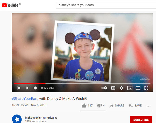Viewport: 156px width, 123px height.
Task: Click the Nov 5, 2018 upload date
Action: pyautogui.click(x=39, y=105)
